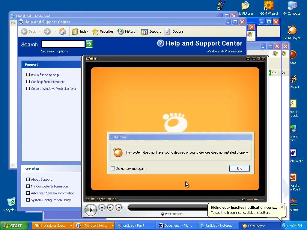Click the previous track button in GOM Player

tap(110, 207)
